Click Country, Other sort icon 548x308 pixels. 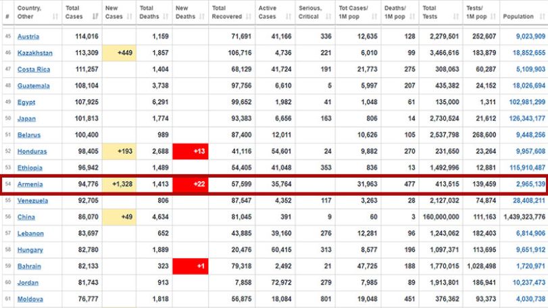pyautogui.click(x=55, y=16)
